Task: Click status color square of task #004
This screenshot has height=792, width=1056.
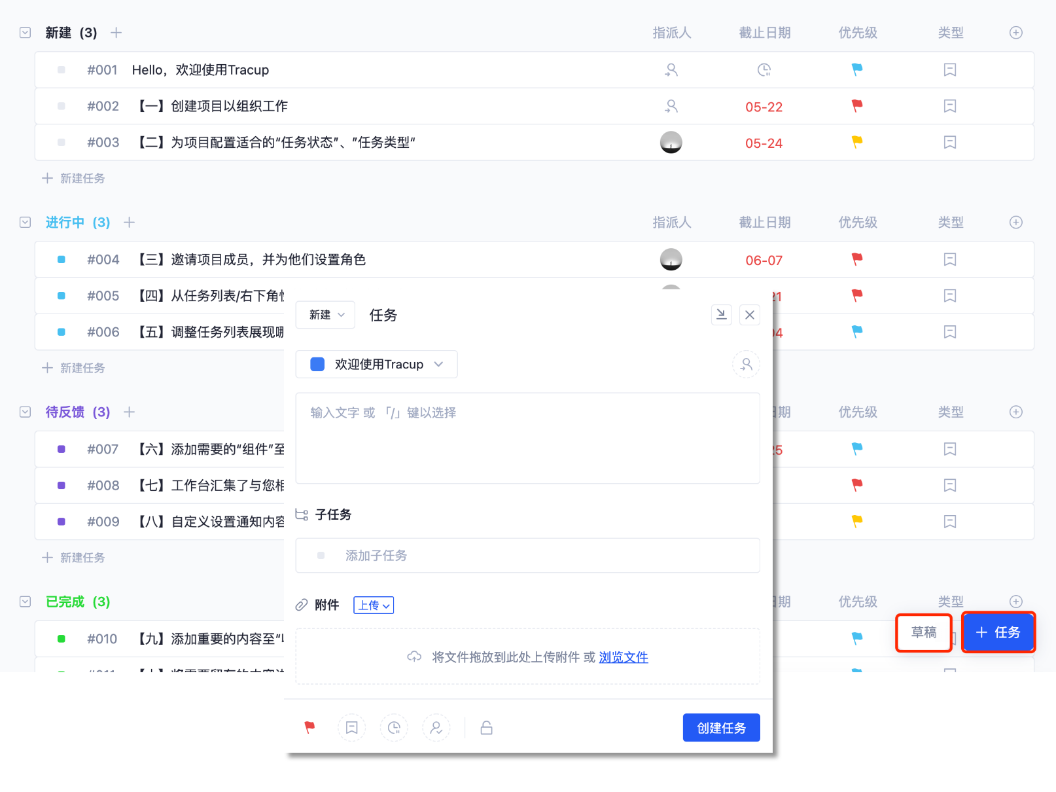Action: point(62,260)
